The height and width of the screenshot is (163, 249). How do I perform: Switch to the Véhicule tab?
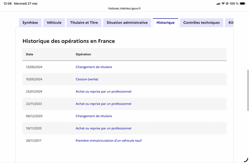pos(54,23)
